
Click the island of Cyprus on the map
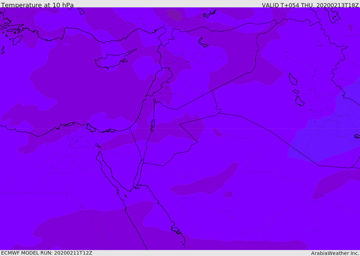pyautogui.click(x=113, y=61)
